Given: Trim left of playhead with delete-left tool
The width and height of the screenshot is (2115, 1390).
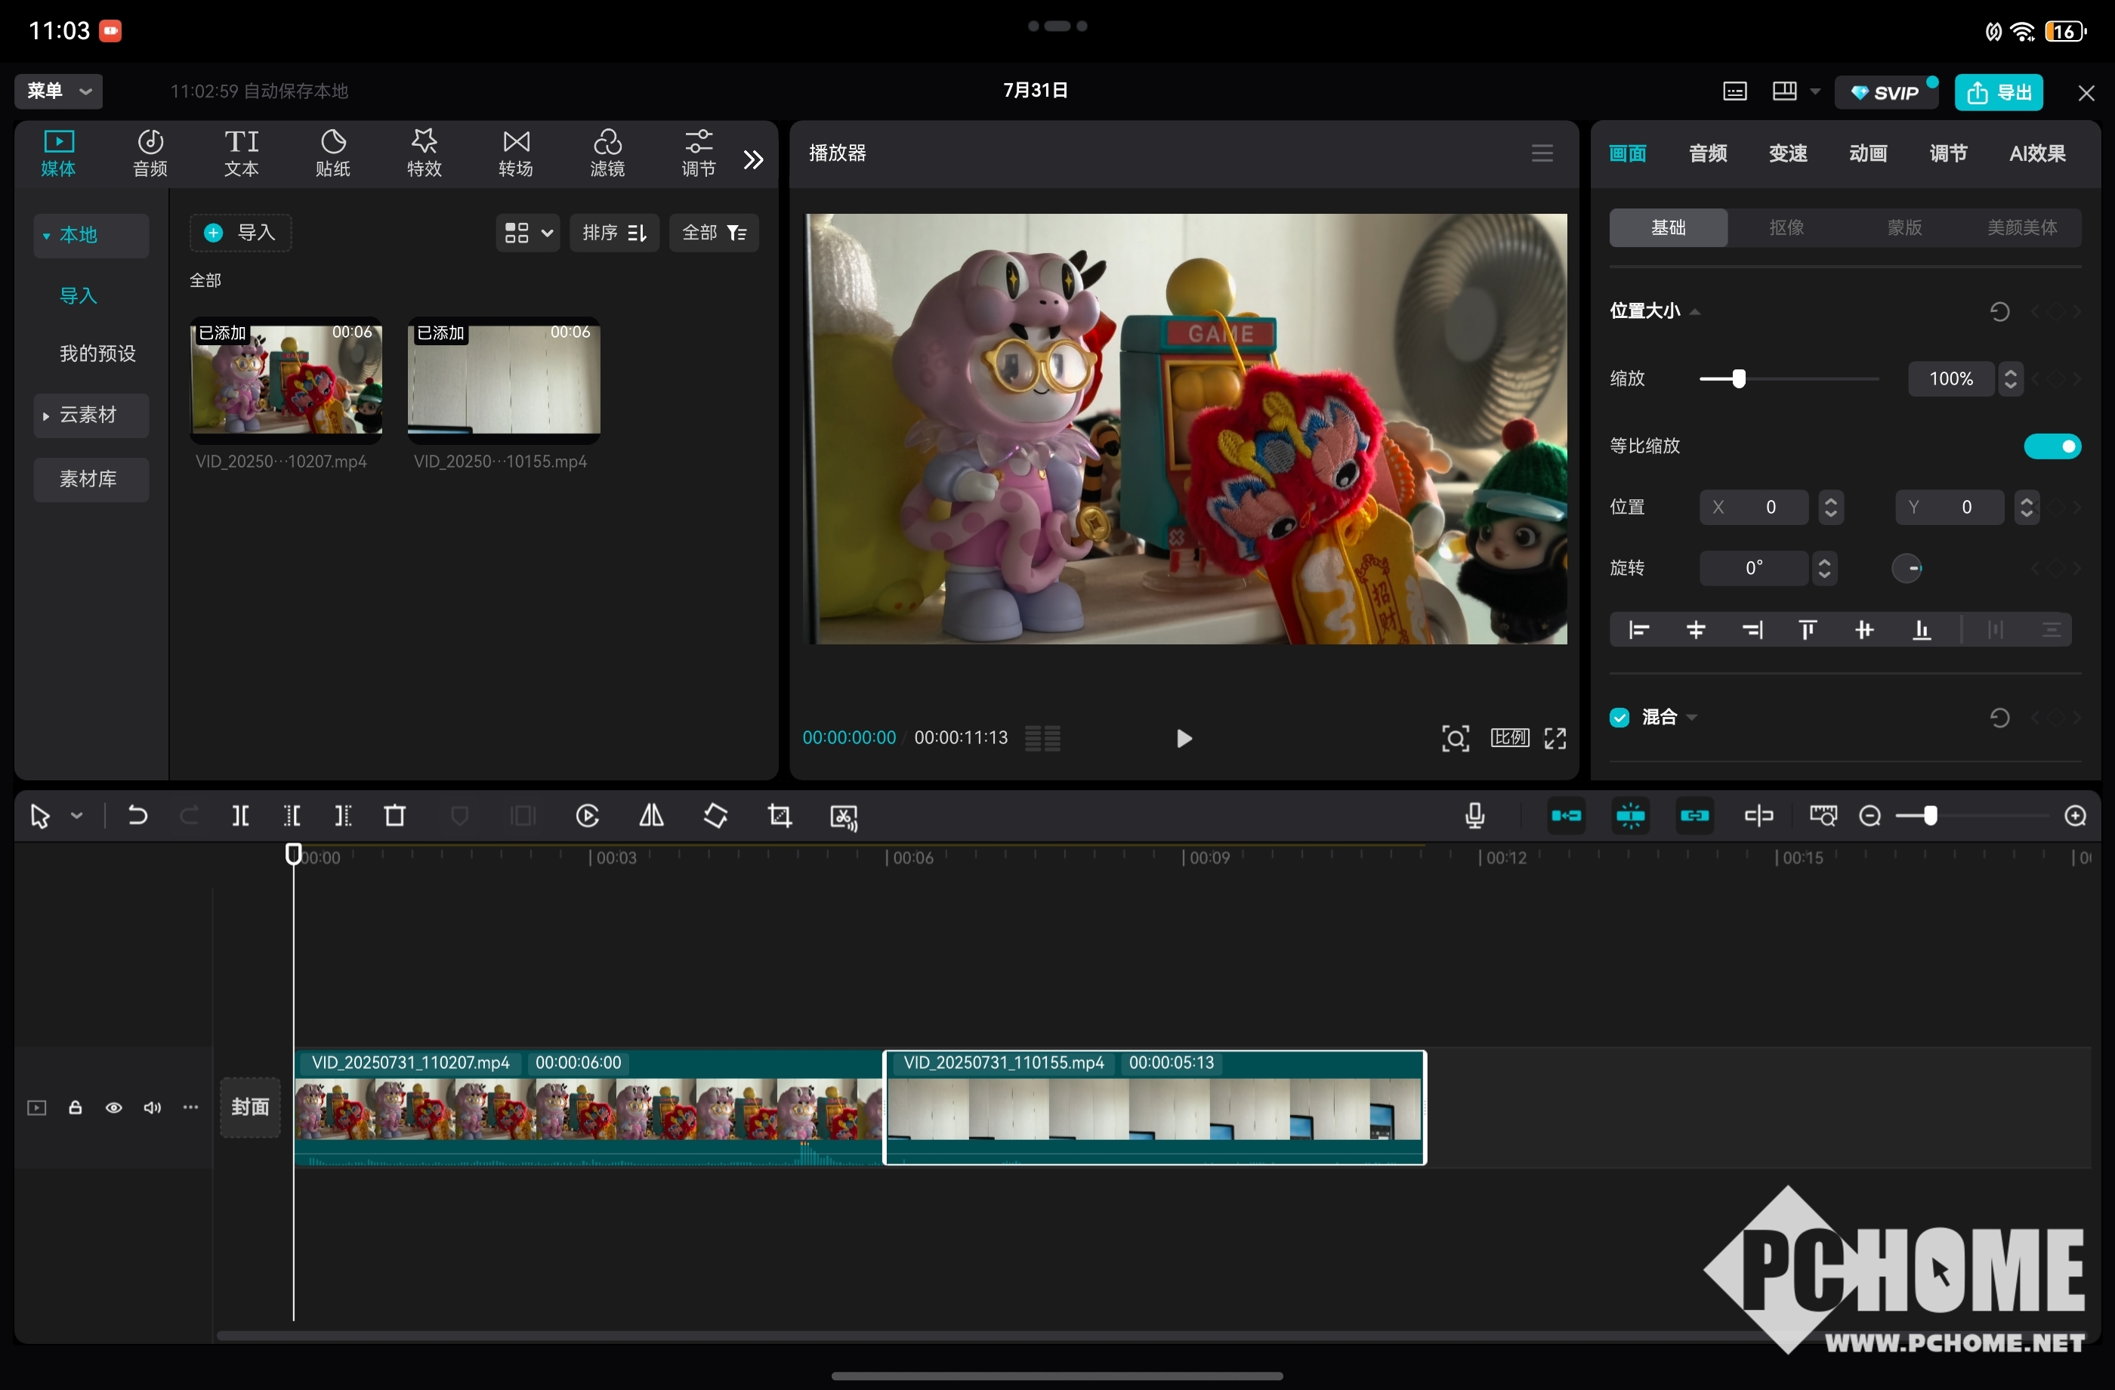Looking at the screenshot, I should pyautogui.click(x=292, y=815).
